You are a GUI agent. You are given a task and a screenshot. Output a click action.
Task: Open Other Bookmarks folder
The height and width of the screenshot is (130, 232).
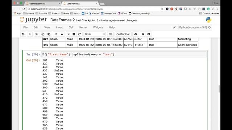(209, 13)
